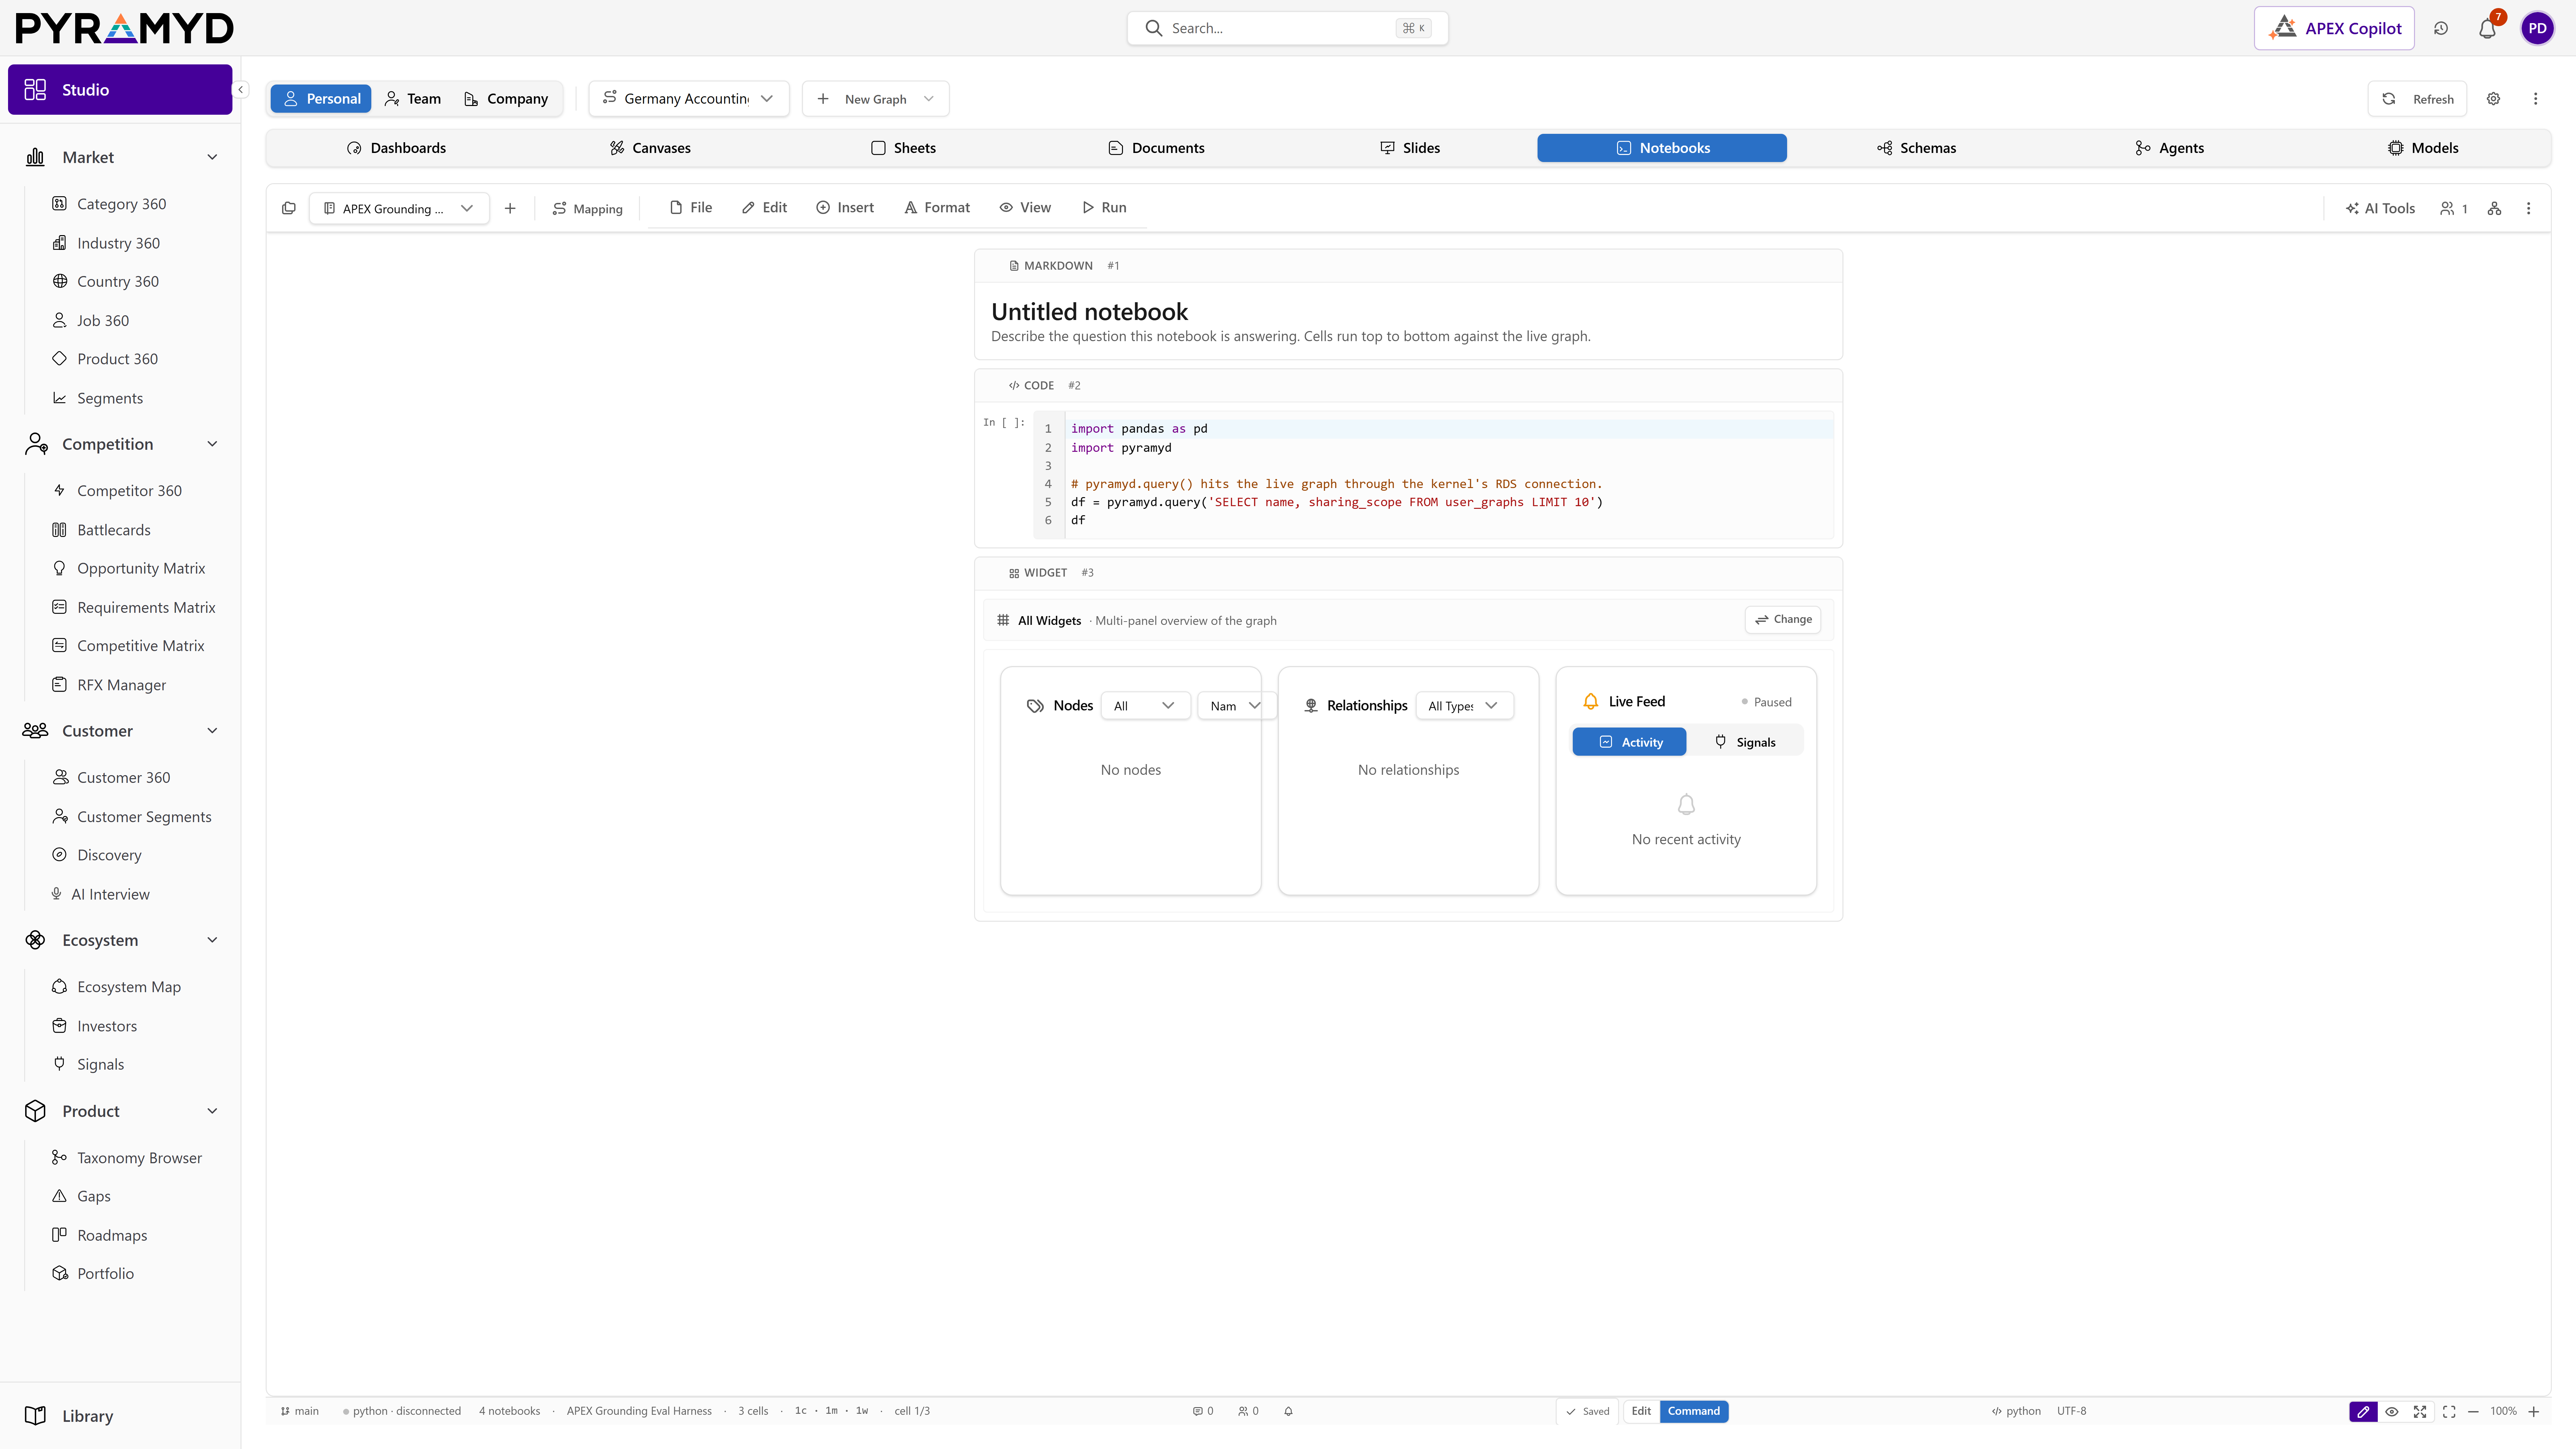Open the top-right workspace kebab menu
This screenshot has height=1449, width=2576.
(x=2535, y=99)
